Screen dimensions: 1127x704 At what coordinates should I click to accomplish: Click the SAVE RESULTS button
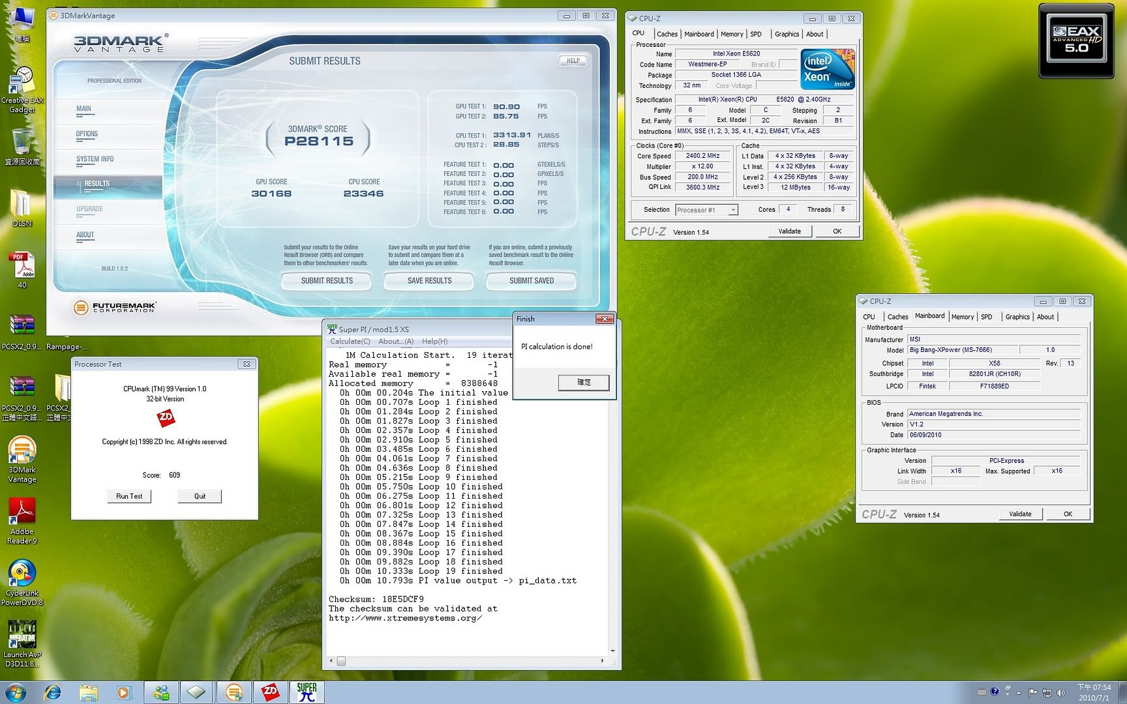[429, 281]
